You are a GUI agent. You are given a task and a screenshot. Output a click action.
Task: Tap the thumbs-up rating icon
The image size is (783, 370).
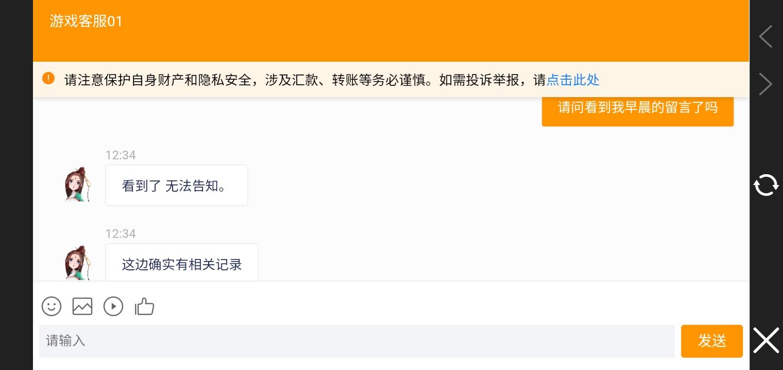click(x=144, y=306)
